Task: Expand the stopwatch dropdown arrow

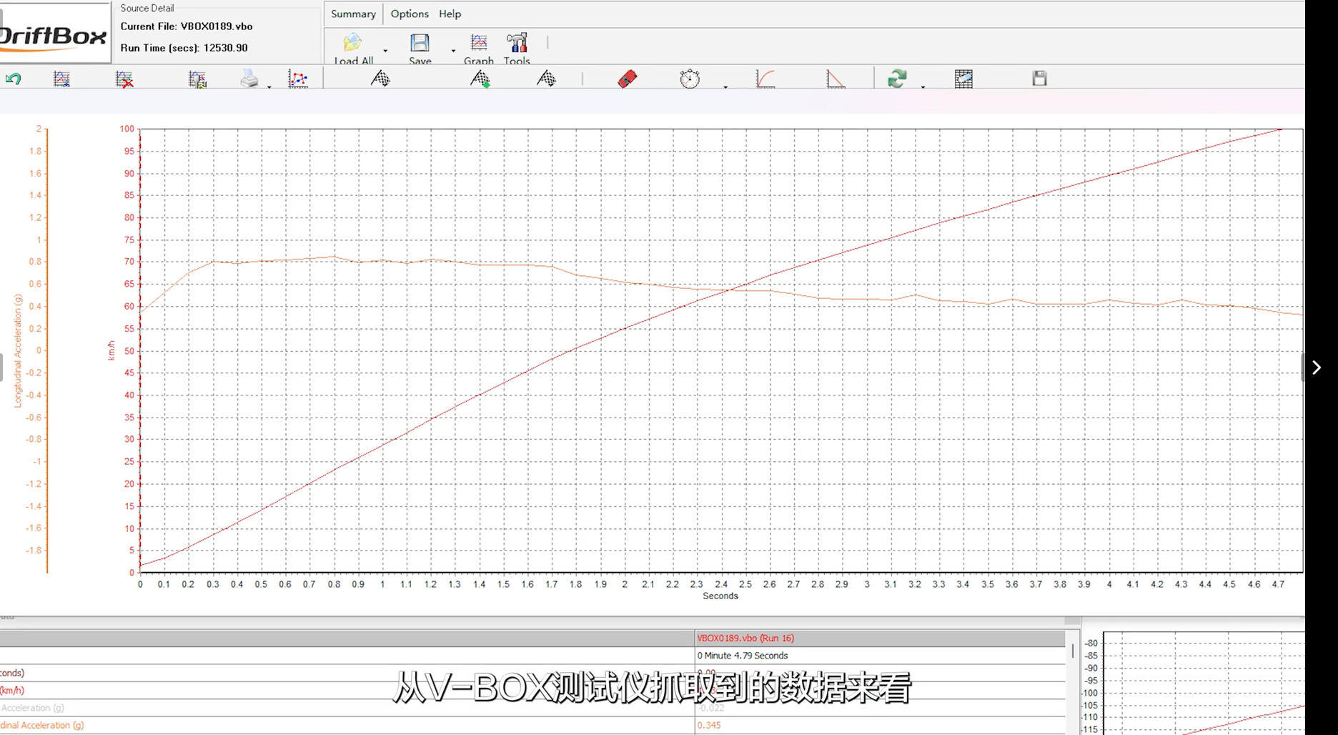Action: pos(725,87)
